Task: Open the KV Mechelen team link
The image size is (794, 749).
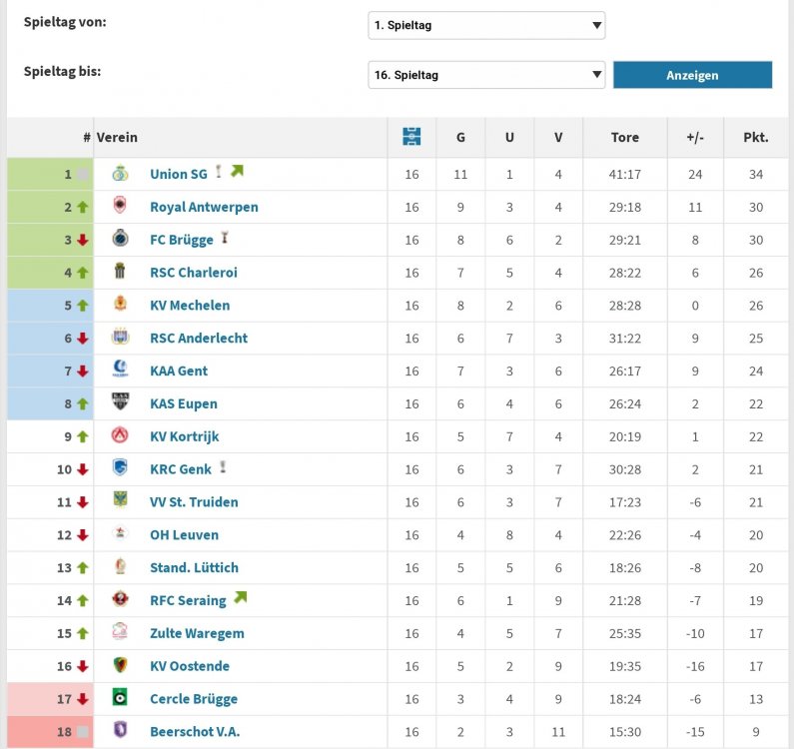Action: tap(190, 306)
